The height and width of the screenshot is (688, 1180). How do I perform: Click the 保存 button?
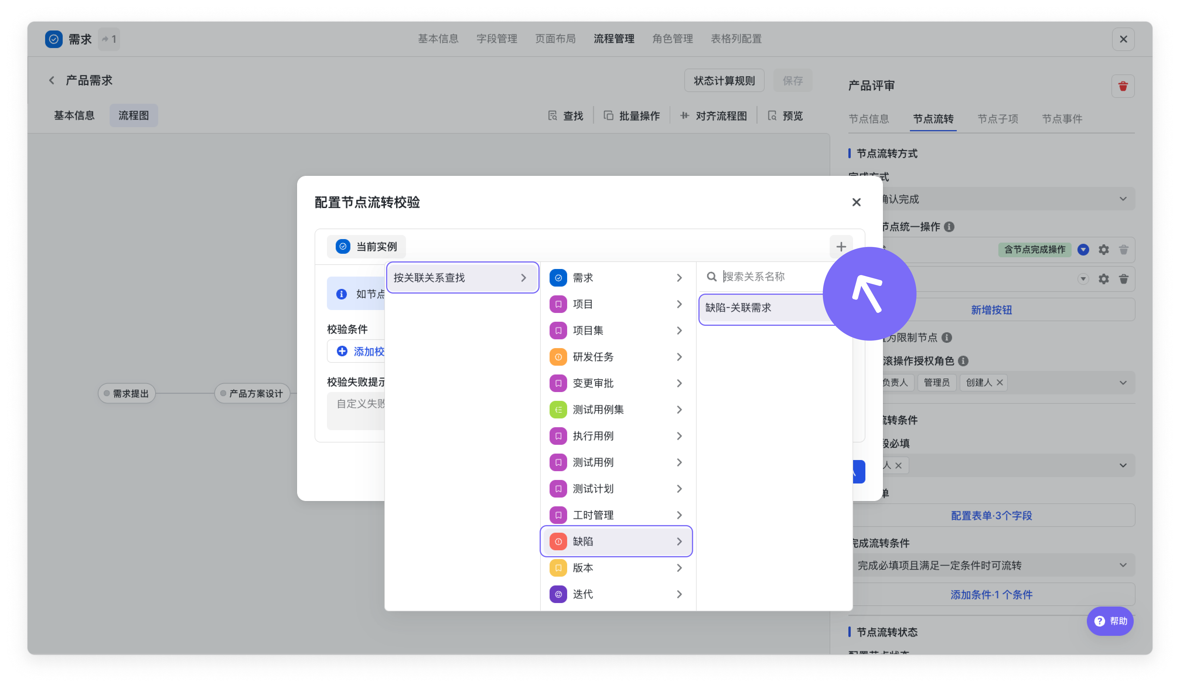pos(792,81)
